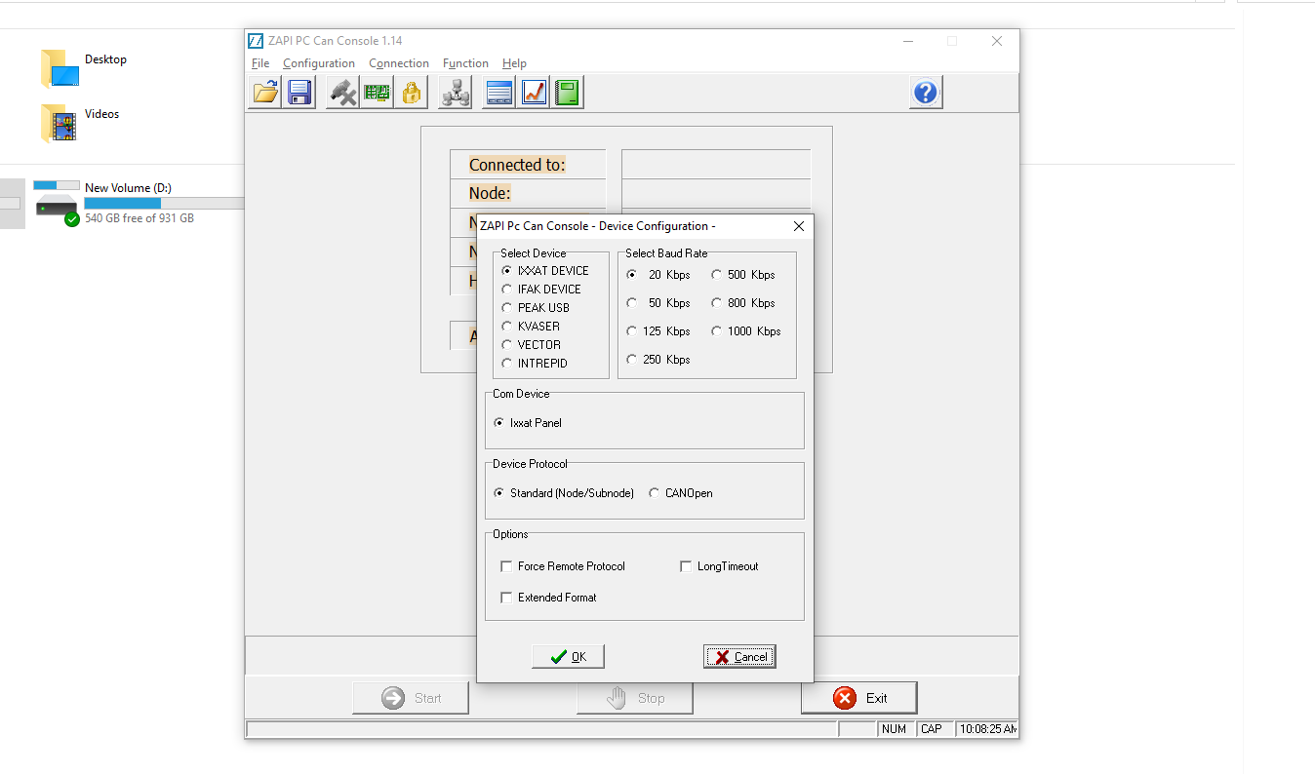Choose 50 Kbps baud rate
This screenshot has width=1315, height=774.
(658, 303)
